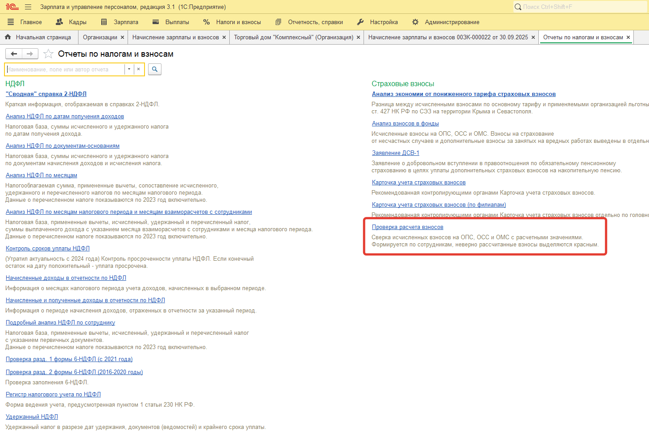Clear the report search field
This screenshot has width=649, height=437.
(x=139, y=69)
